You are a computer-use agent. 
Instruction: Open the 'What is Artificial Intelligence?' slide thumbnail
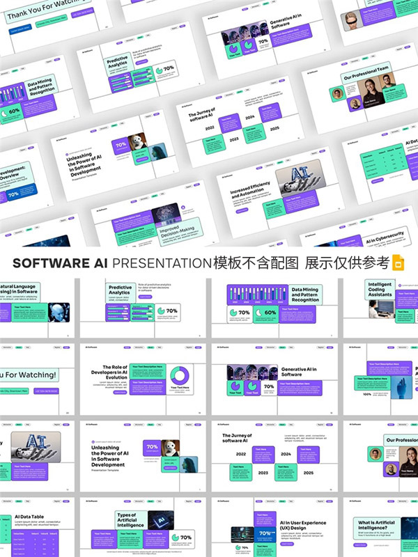coord(380,527)
